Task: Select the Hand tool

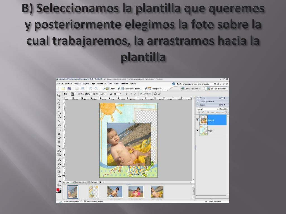Action: coord(59,104)
